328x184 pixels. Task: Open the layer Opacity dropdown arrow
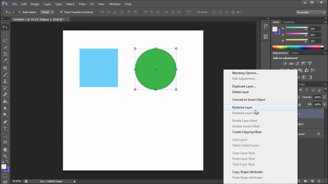coord(324,97)
